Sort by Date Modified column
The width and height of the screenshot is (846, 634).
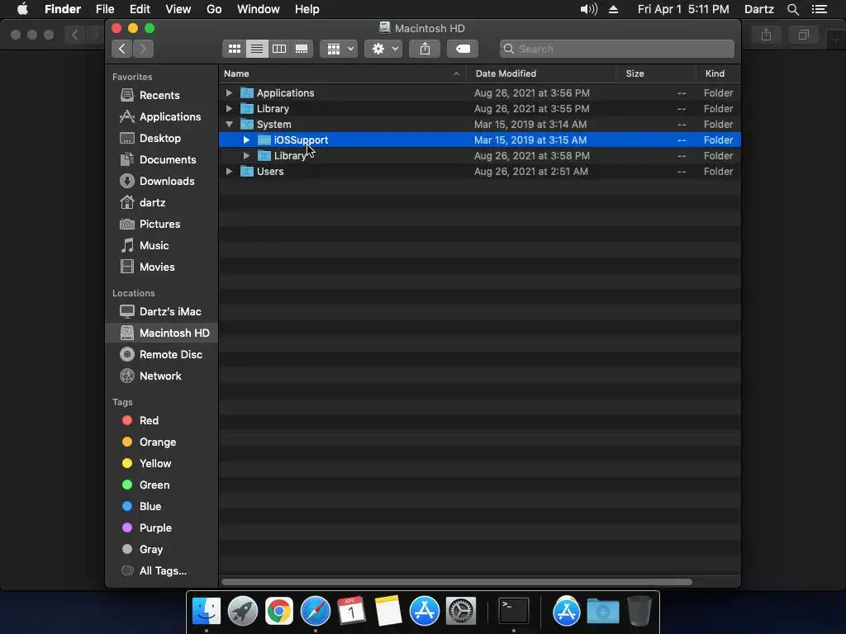coord(541,73)
